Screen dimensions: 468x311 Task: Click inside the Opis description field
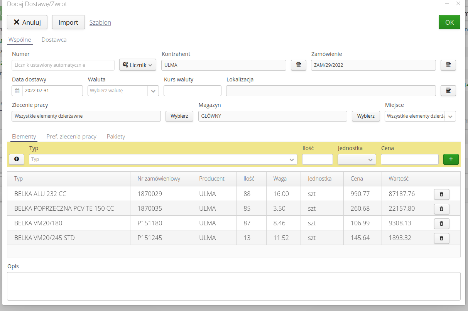coord(233,286)
